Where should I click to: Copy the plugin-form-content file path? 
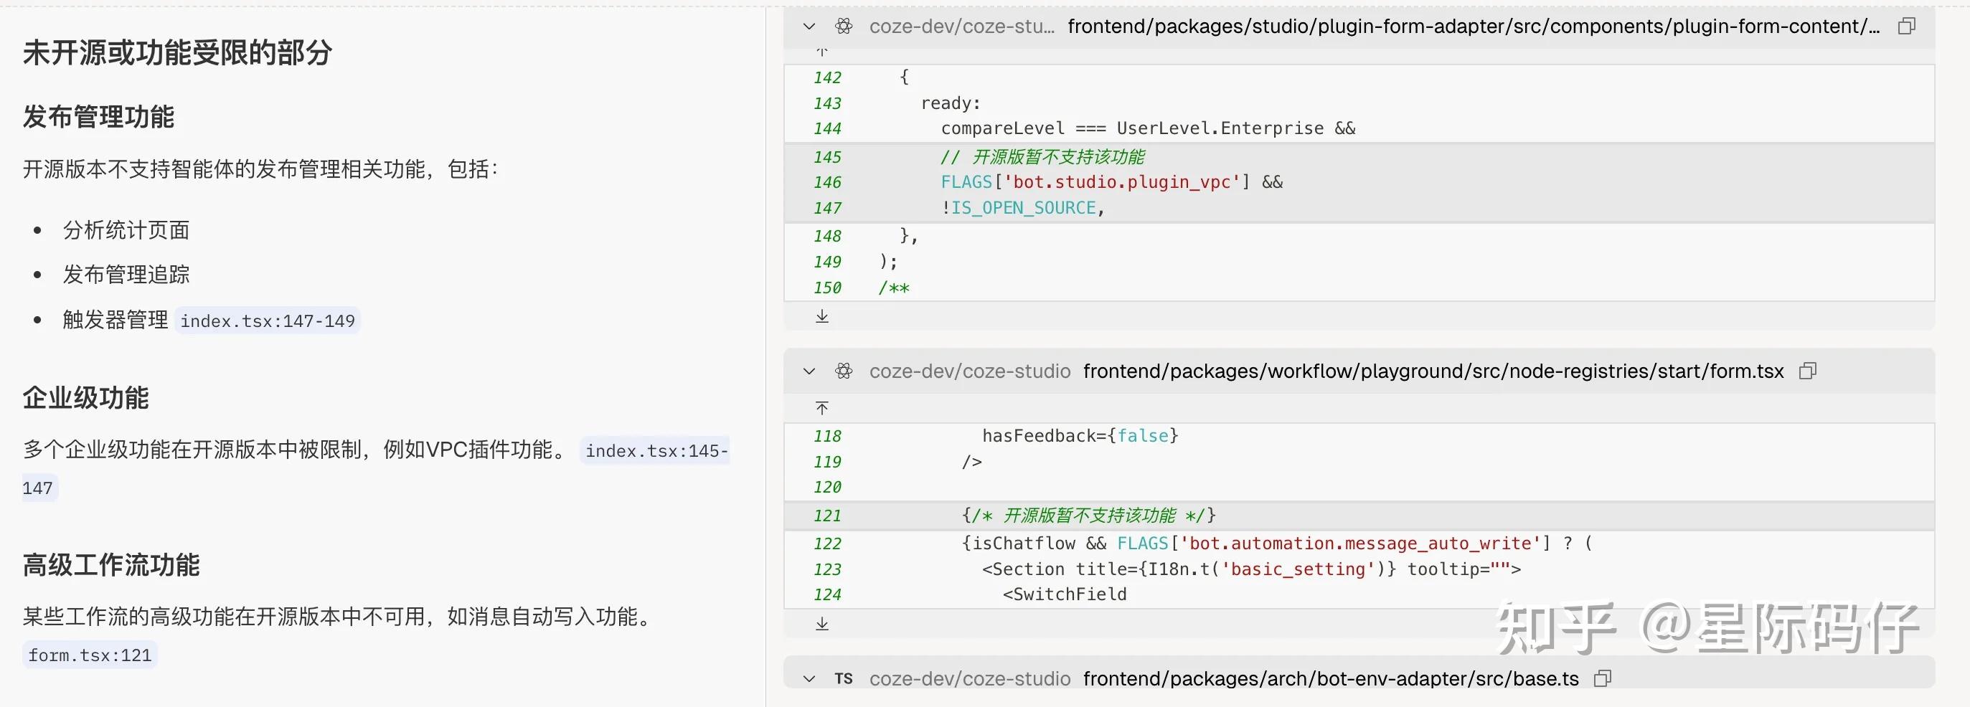click(1907, 27)
